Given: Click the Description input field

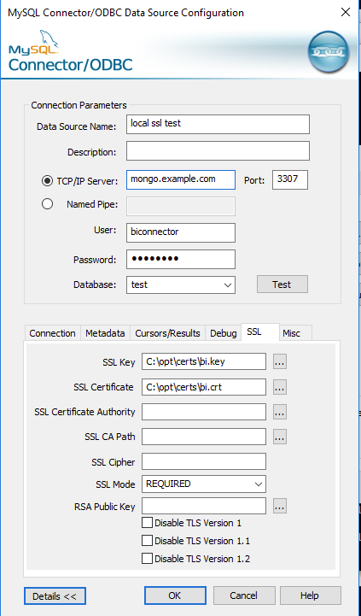Looking at the screenshot, I should point(218,151).
